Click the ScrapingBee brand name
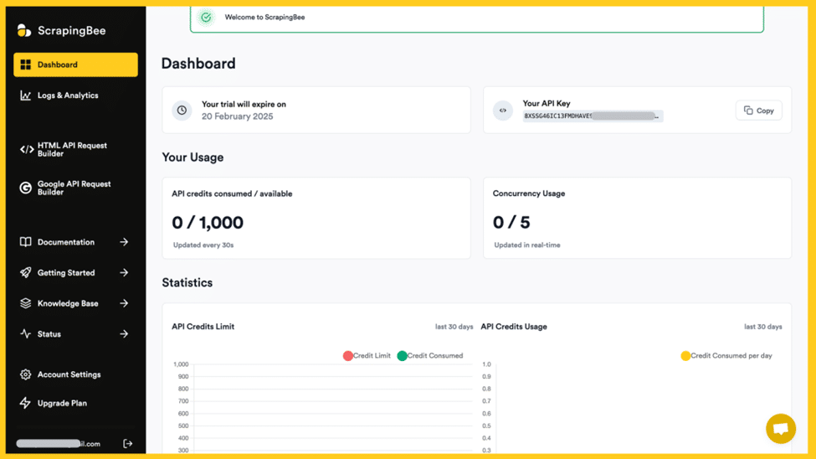Viewport: 816px width, 459px height. point(71,31)
